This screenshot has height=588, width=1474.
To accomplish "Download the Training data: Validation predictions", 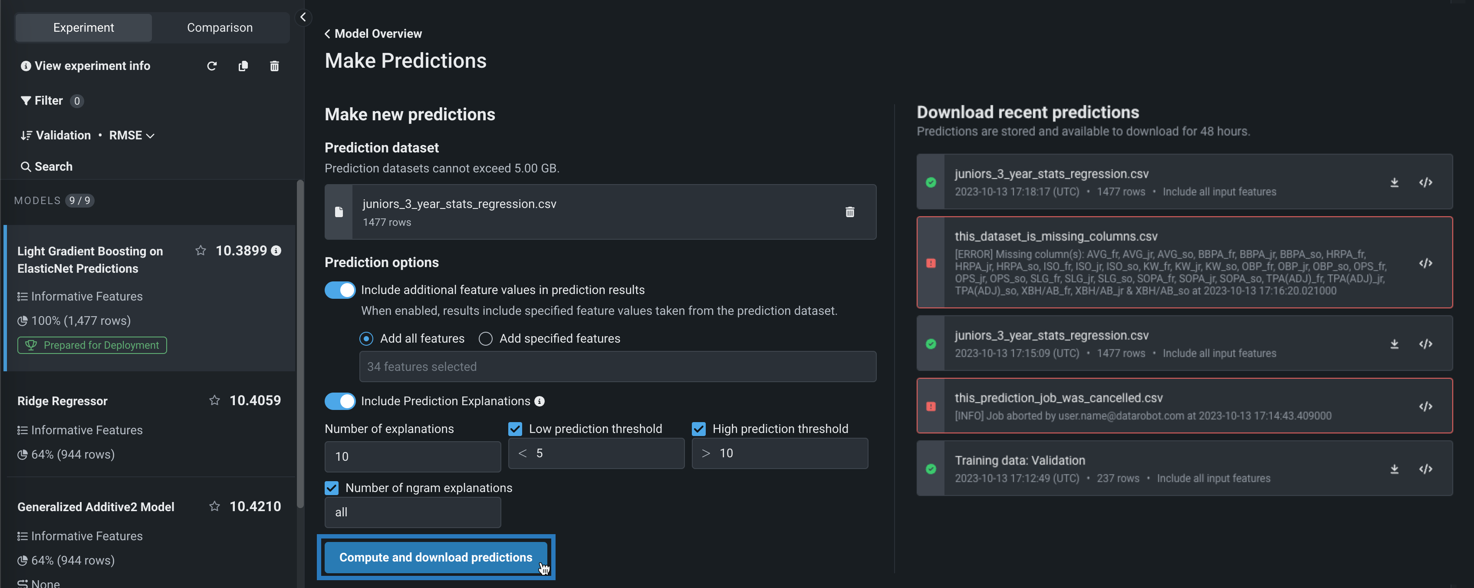I will [1395, 469].
